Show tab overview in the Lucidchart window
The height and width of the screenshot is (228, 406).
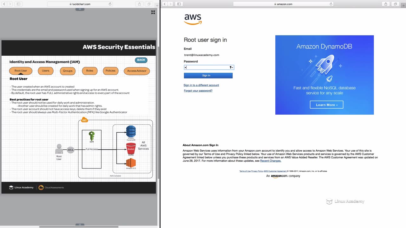[x=149, y=4]
